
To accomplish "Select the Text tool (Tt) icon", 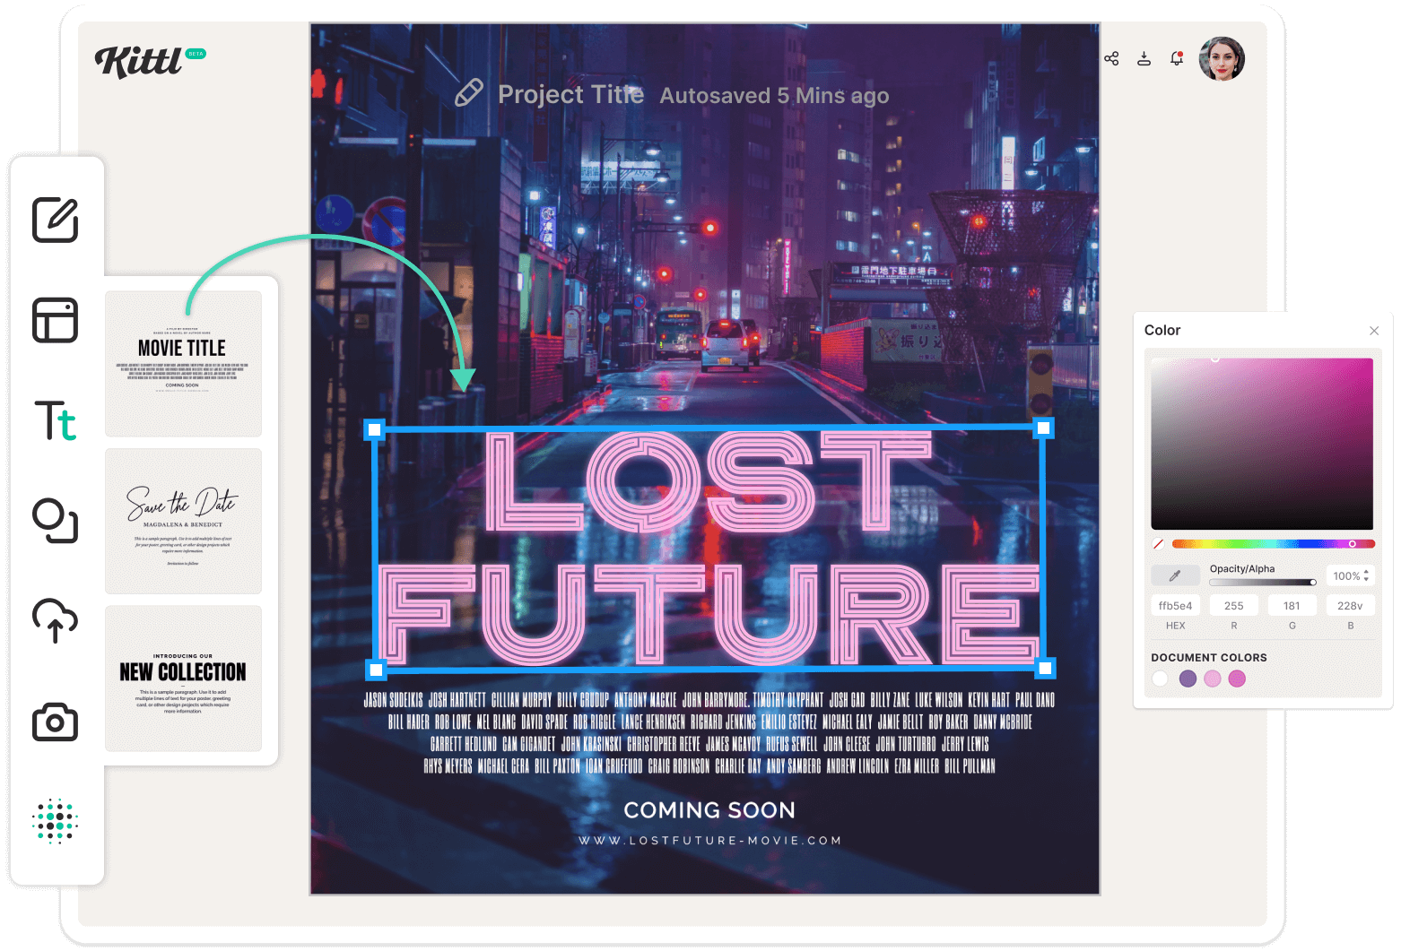I will [x=56, y=420].
